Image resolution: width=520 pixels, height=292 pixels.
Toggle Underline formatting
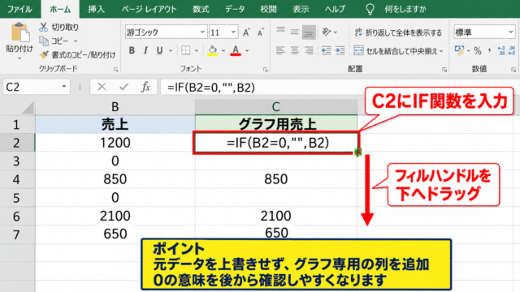(159, 50)
